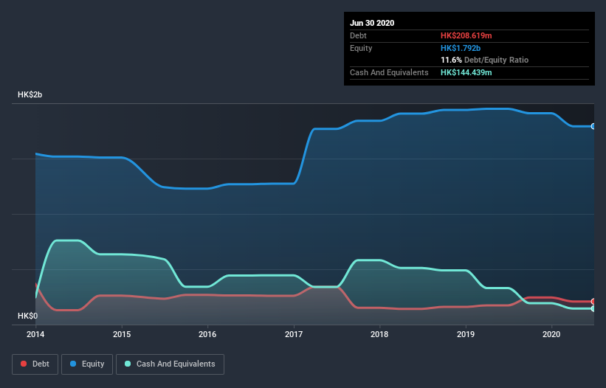Screen dimensions: 606x388
Task: Click the red Debt endpoint marker
Action: (593, 302)
